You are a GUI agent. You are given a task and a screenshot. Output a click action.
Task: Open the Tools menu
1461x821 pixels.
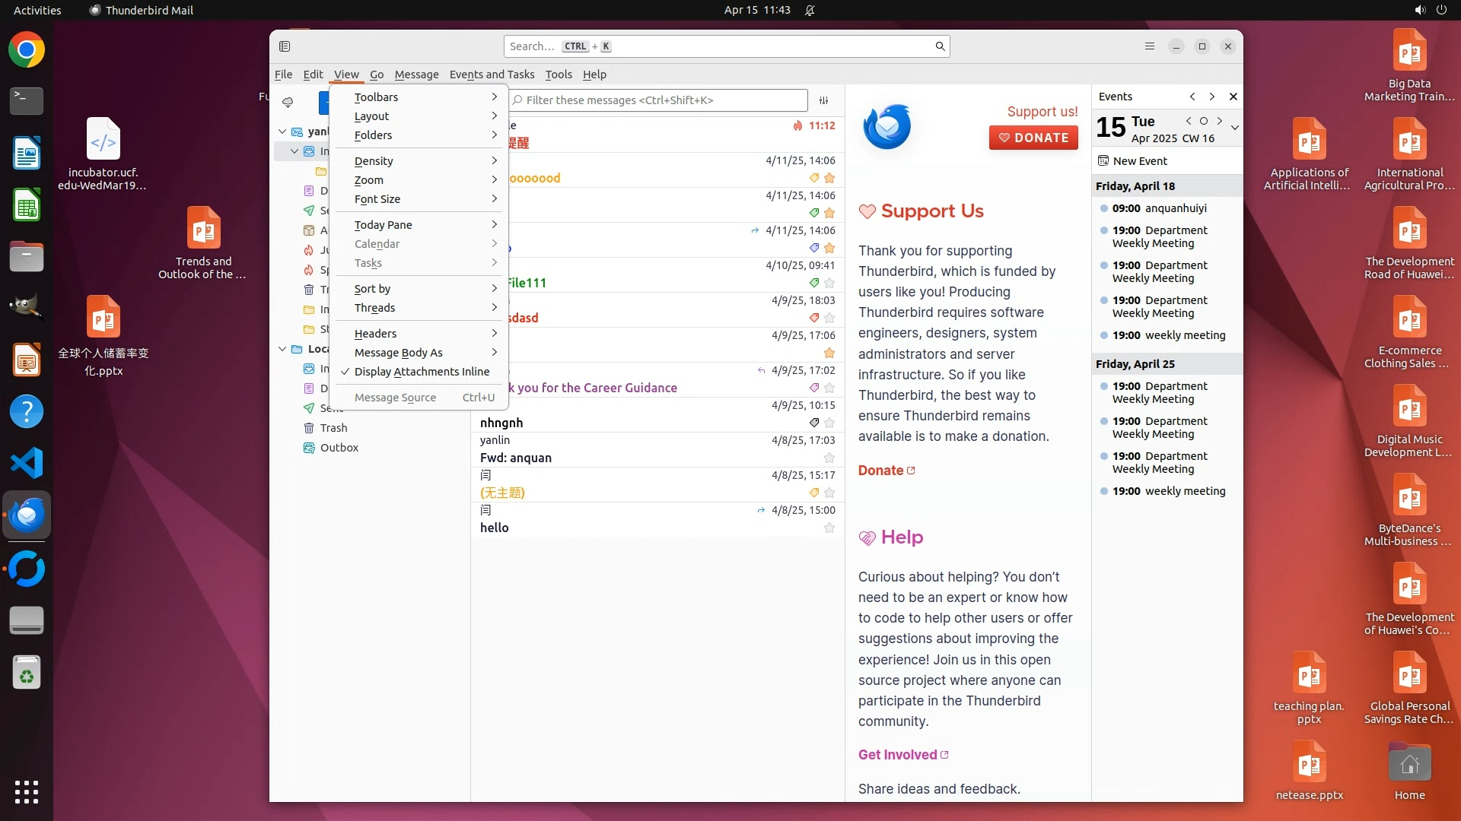pos(558,74)
